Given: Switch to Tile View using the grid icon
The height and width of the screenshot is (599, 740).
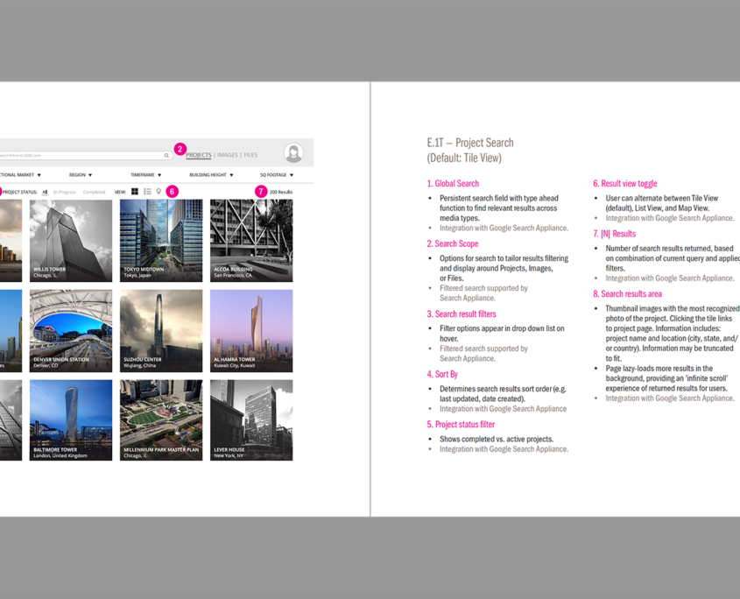Looking at the screenshot, I should [134, 191].
